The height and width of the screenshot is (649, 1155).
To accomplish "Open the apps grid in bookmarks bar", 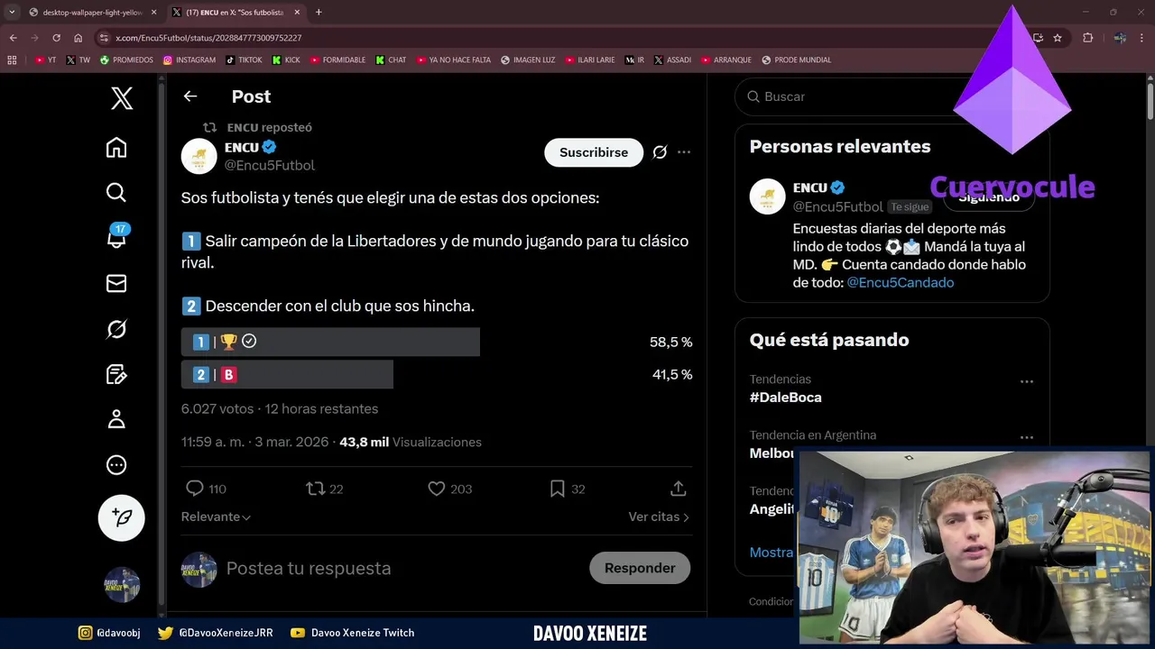I will coord(12,60).
